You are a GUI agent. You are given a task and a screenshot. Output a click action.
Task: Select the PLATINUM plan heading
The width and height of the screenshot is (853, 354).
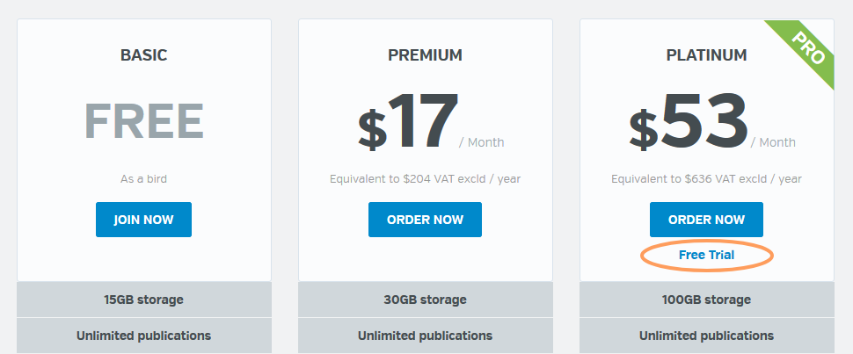coord(706,55)
